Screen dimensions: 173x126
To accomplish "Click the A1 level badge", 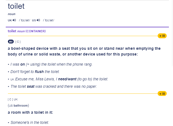I will [11, 42].
